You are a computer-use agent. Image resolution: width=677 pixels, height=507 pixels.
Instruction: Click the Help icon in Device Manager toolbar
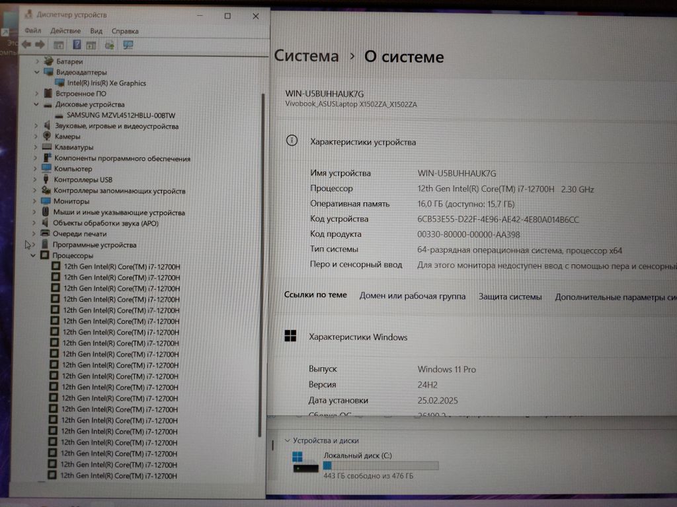77,45
